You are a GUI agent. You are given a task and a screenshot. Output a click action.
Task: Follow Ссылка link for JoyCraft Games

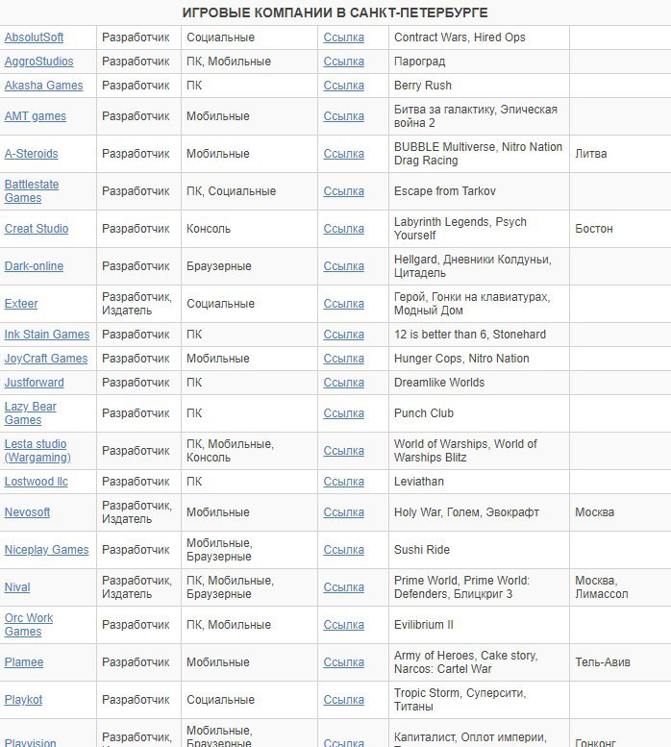click(343, 359)
